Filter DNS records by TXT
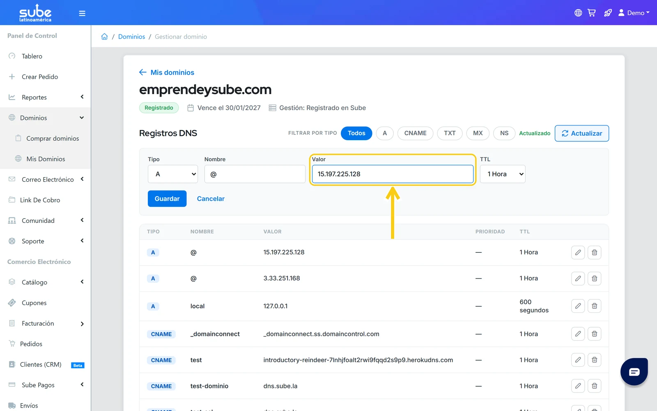This screenshot has height=411, width=657. (x=450, y=133)
